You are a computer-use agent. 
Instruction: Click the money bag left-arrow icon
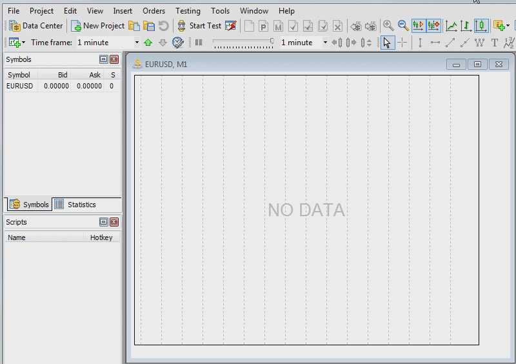[356, 26]
